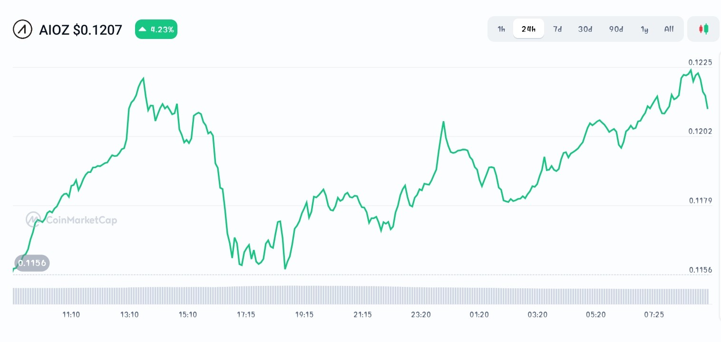
Task: Click the 15:10 time axis label
Action: pos(188,314)
